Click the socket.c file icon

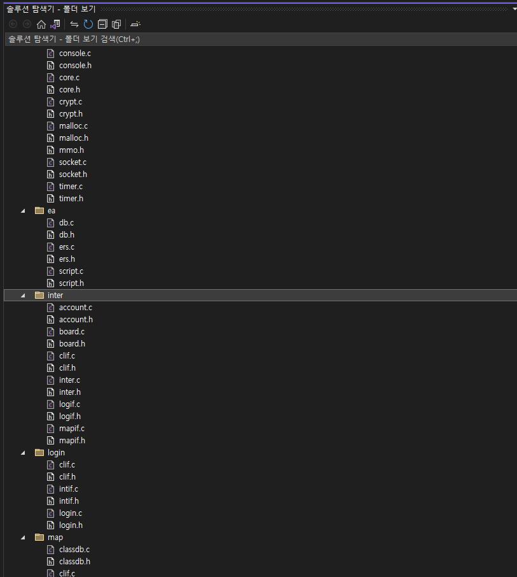(x=51, y=162)
